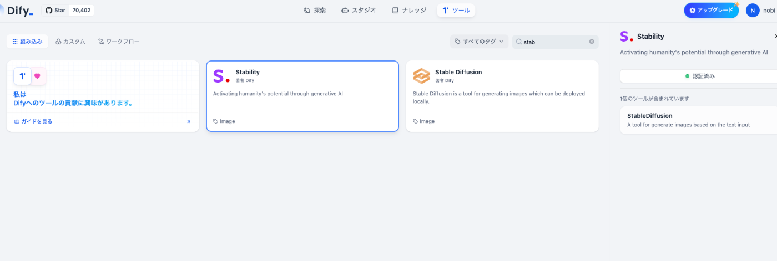Click the panel's Activating humanity's potential text
Screen dimensions: 777x261
coord(694,52)
